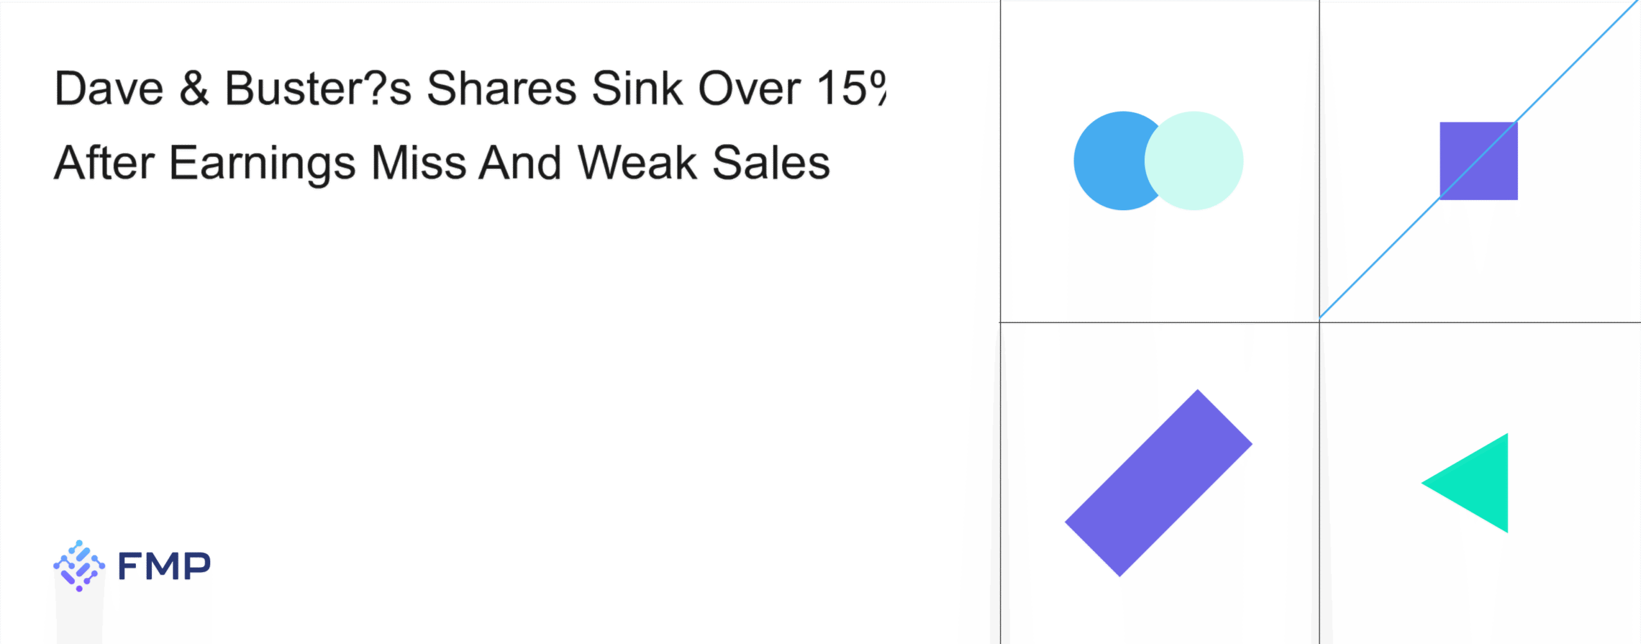This screenshot has width=1641, height=644.
Task: Click the word "Dave" in headline
Action: coord(109,88)
